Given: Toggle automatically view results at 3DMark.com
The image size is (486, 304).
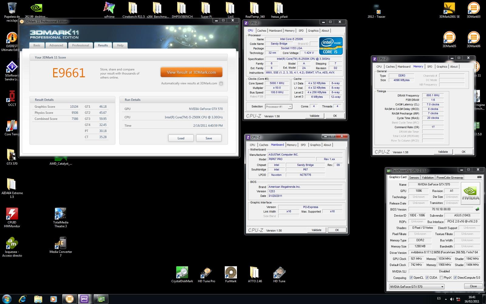Looking at the screenshot, I should (x=221, y=83).
